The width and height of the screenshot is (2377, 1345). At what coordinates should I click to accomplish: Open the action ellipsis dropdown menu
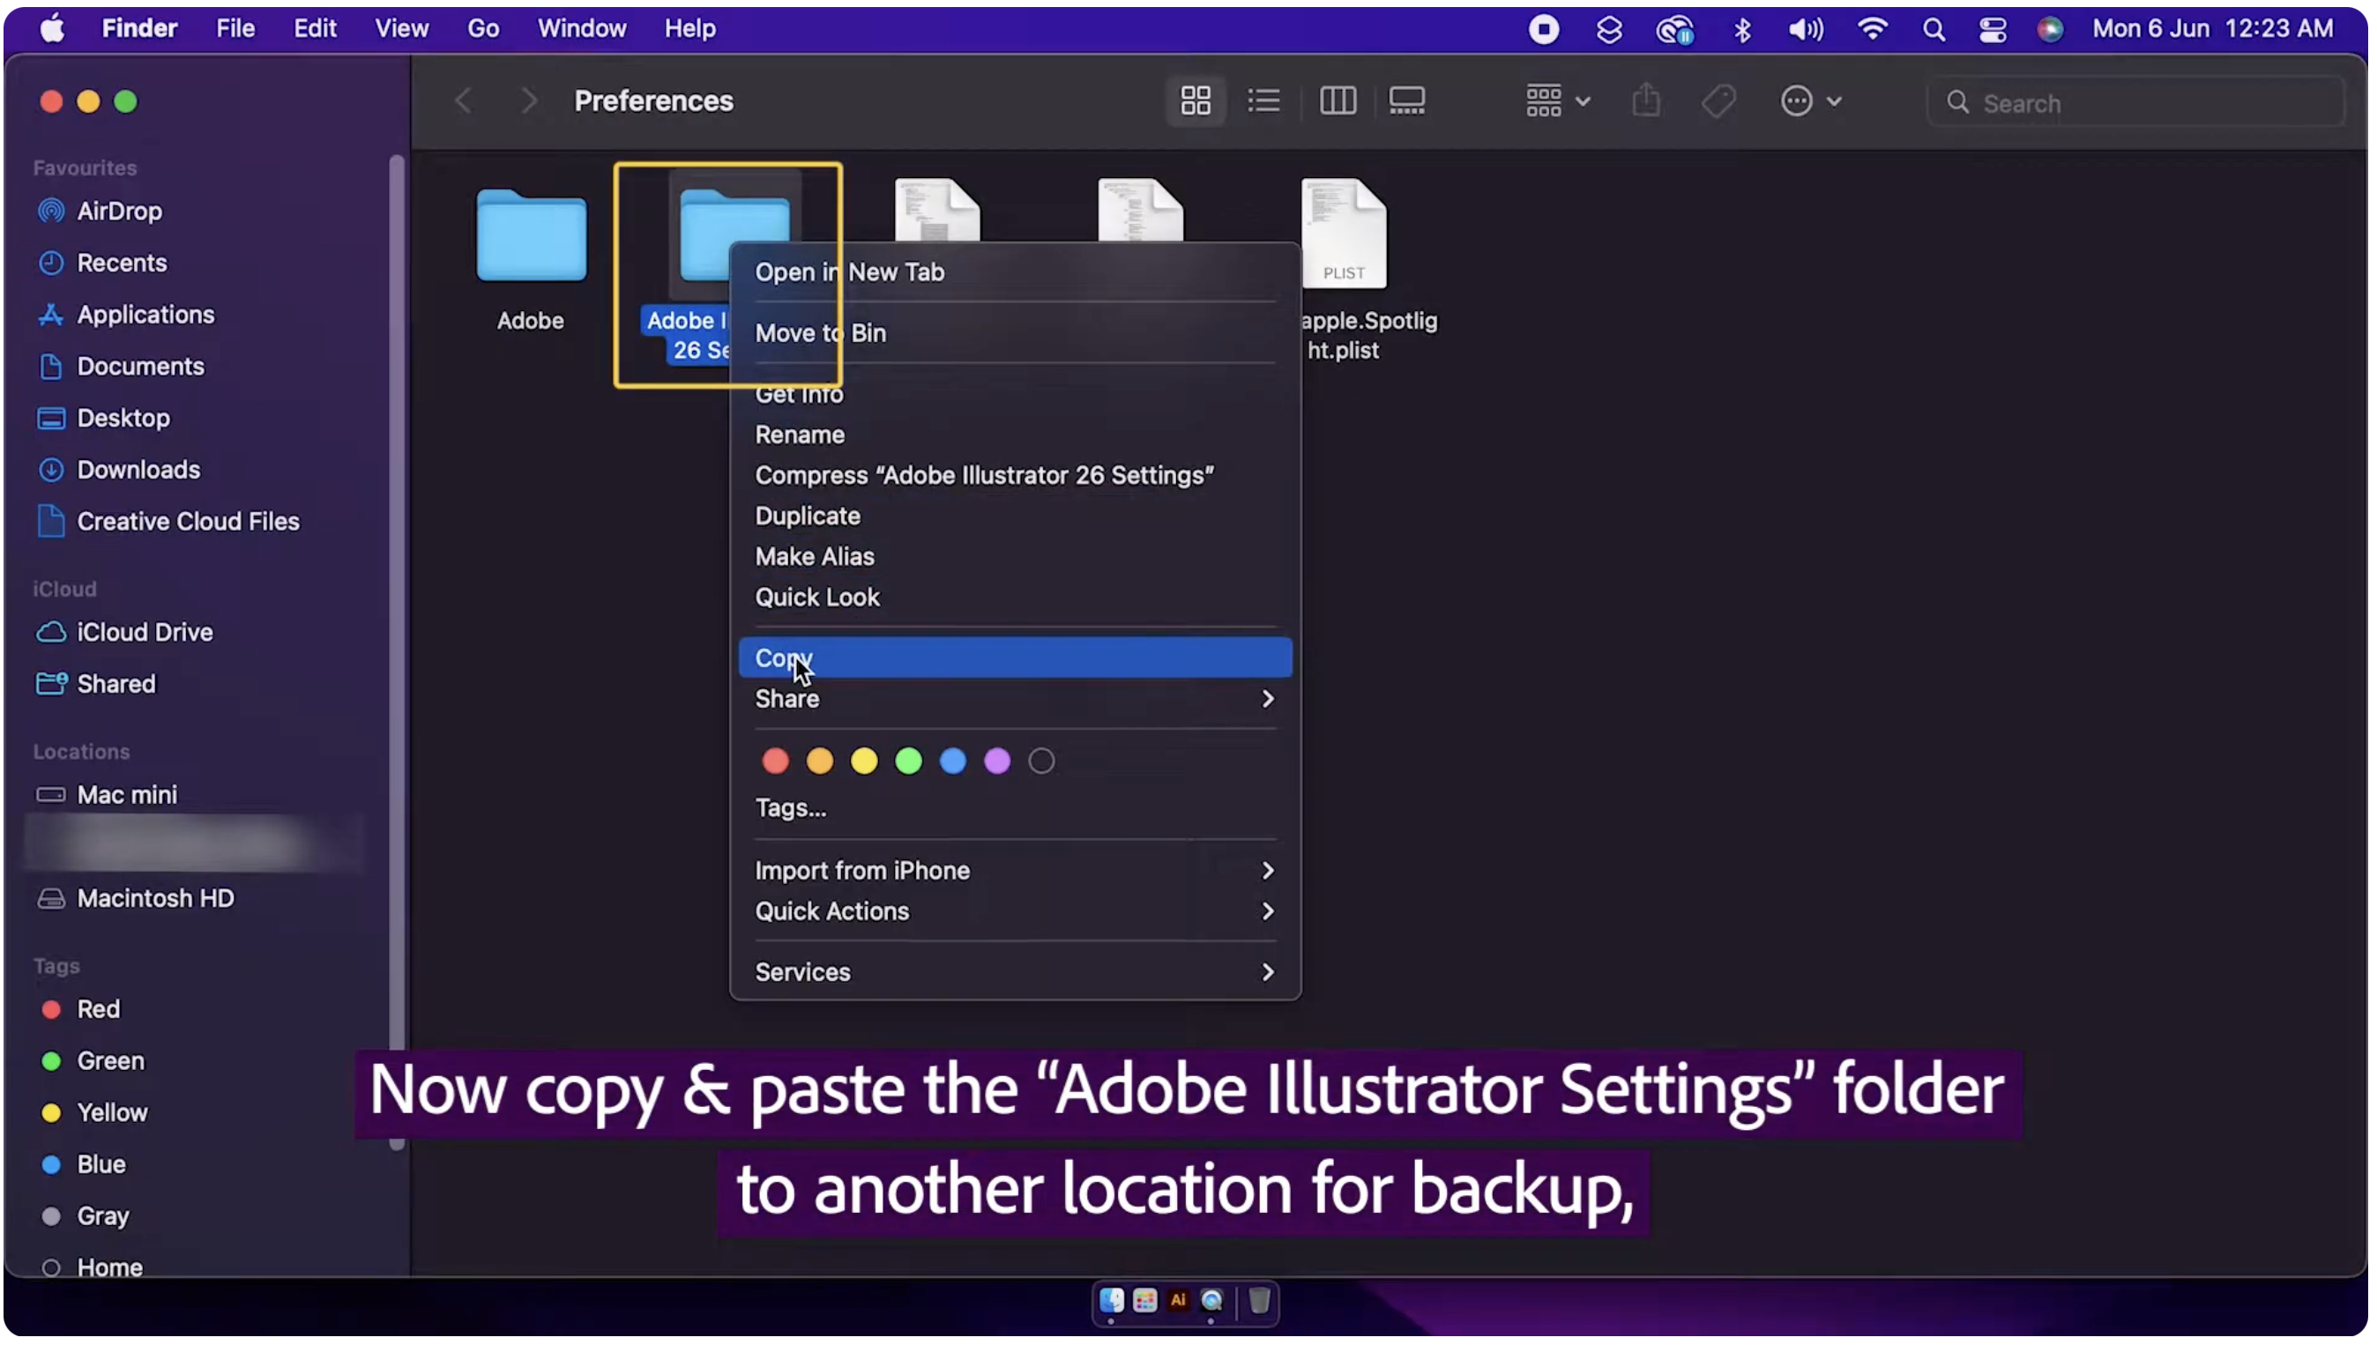point(1809,100)
